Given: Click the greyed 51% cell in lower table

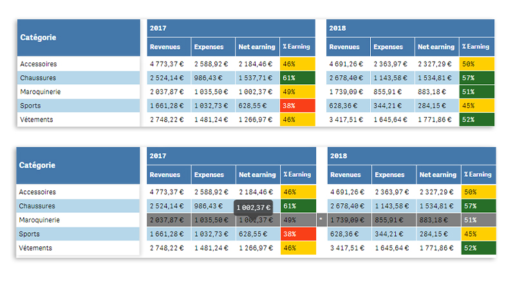Looking at the screenshot, I should [x=479, y=220].
